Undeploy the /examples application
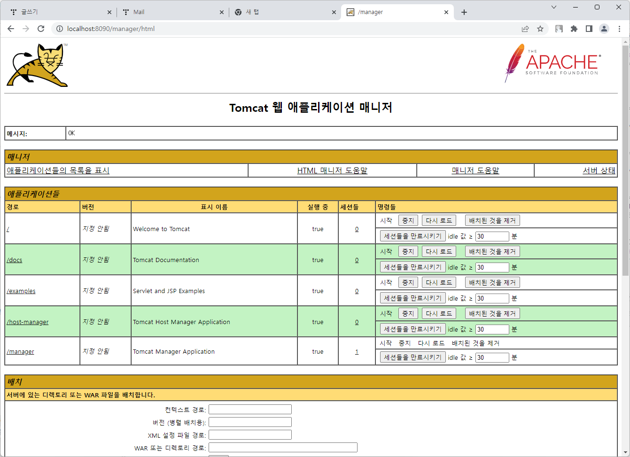Viewport: 630px width, 457px height. pyautogui.click(x=492, y=282)
